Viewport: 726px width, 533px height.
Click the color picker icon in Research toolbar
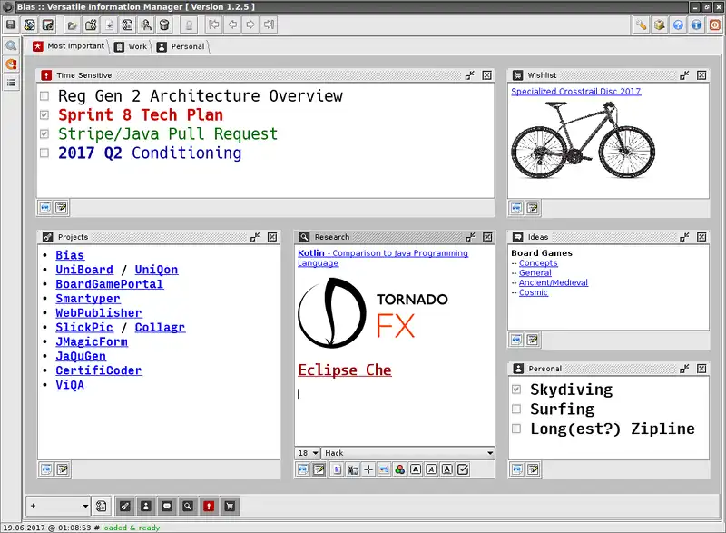coord(399,469)
